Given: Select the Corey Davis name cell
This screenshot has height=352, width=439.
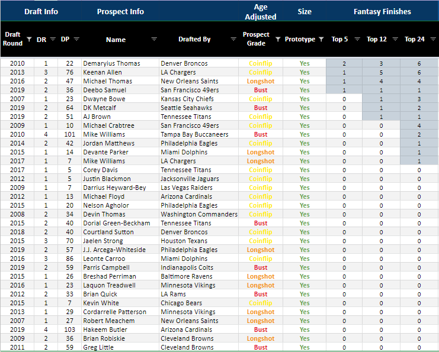Looking at the screenshot, I should 120,170.
